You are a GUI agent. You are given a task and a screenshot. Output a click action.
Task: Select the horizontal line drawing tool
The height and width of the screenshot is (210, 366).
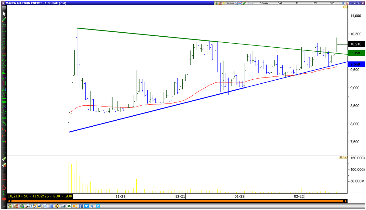tap(4, 31)
